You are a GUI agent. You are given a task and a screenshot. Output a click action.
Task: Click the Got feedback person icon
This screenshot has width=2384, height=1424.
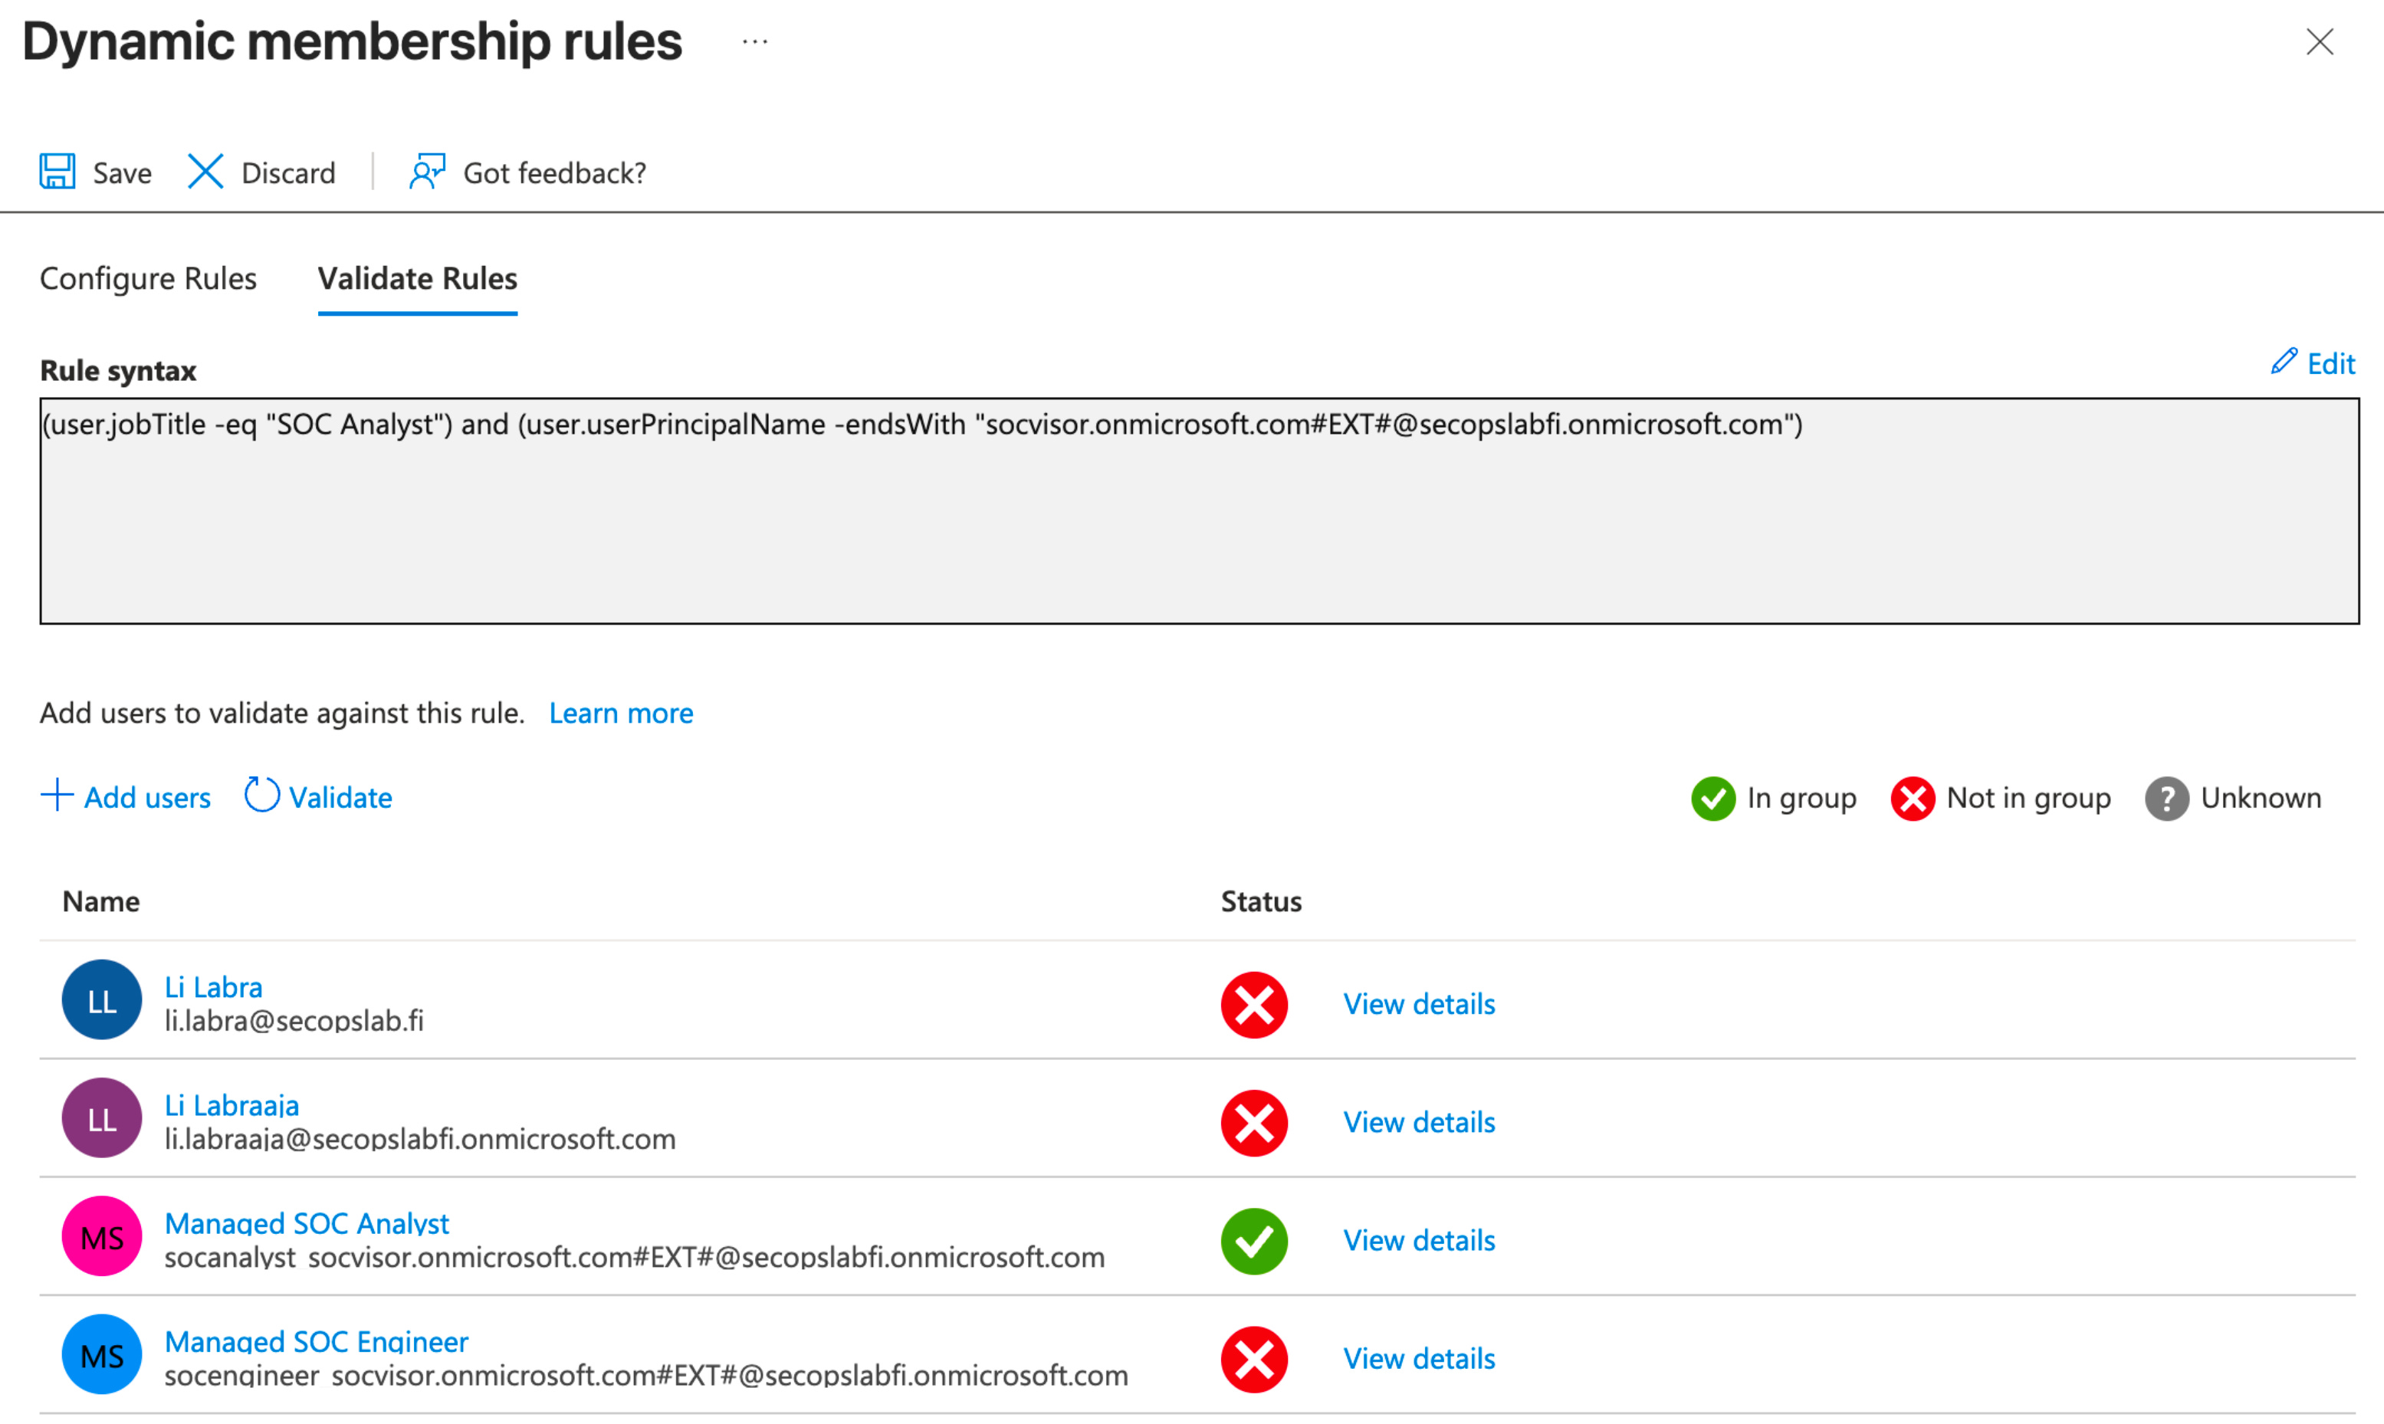[x=427, y=172]
